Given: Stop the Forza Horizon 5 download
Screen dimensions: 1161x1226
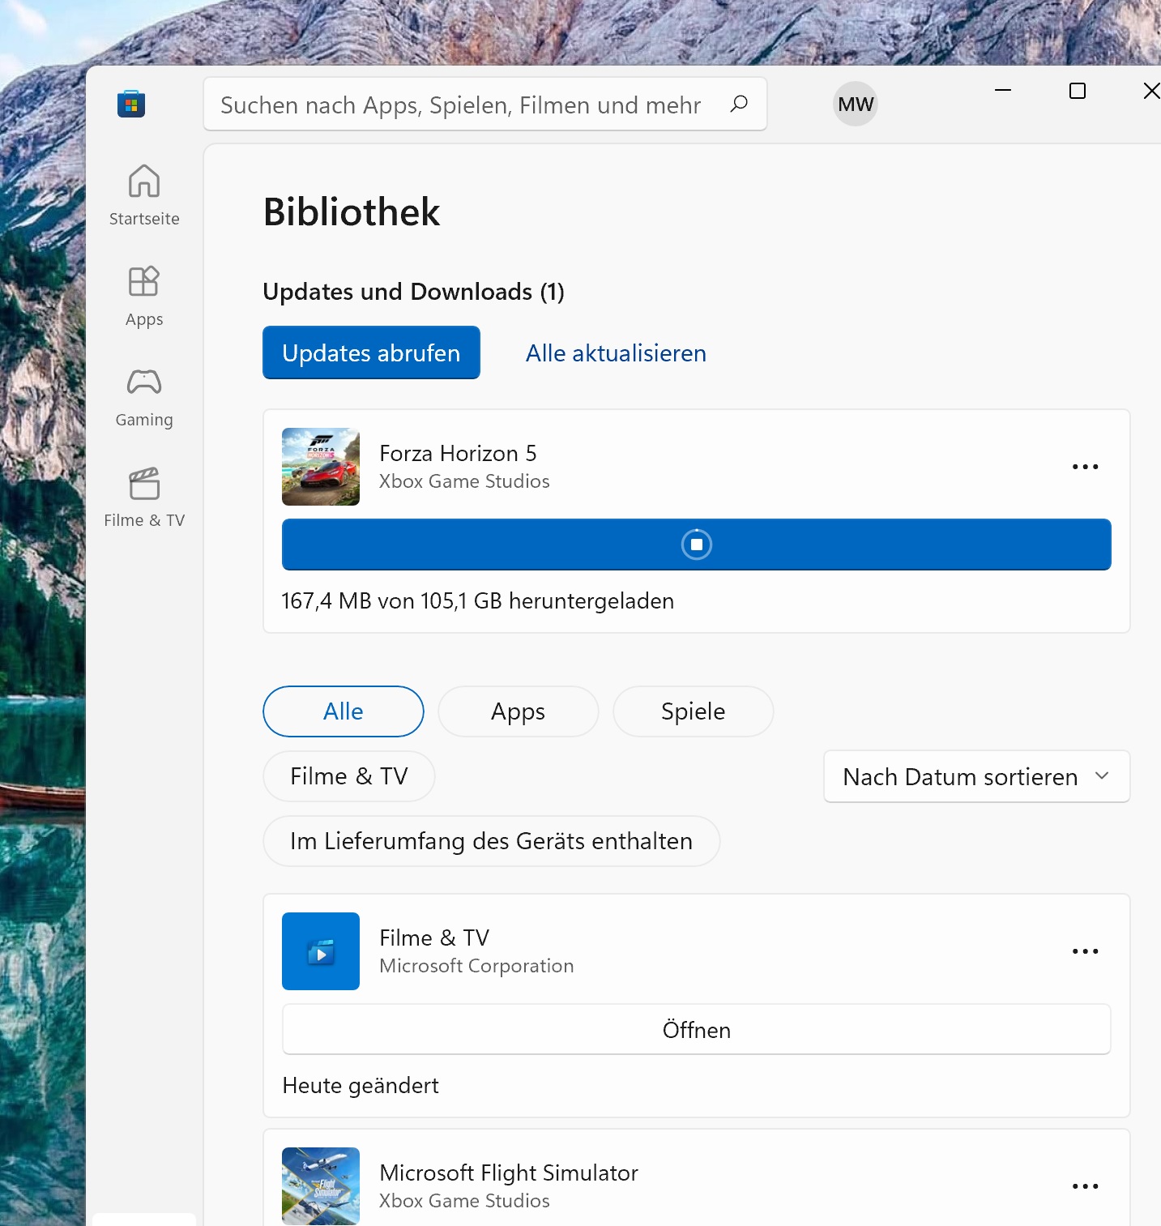Looking at the screenshot, I should [697, 545].
